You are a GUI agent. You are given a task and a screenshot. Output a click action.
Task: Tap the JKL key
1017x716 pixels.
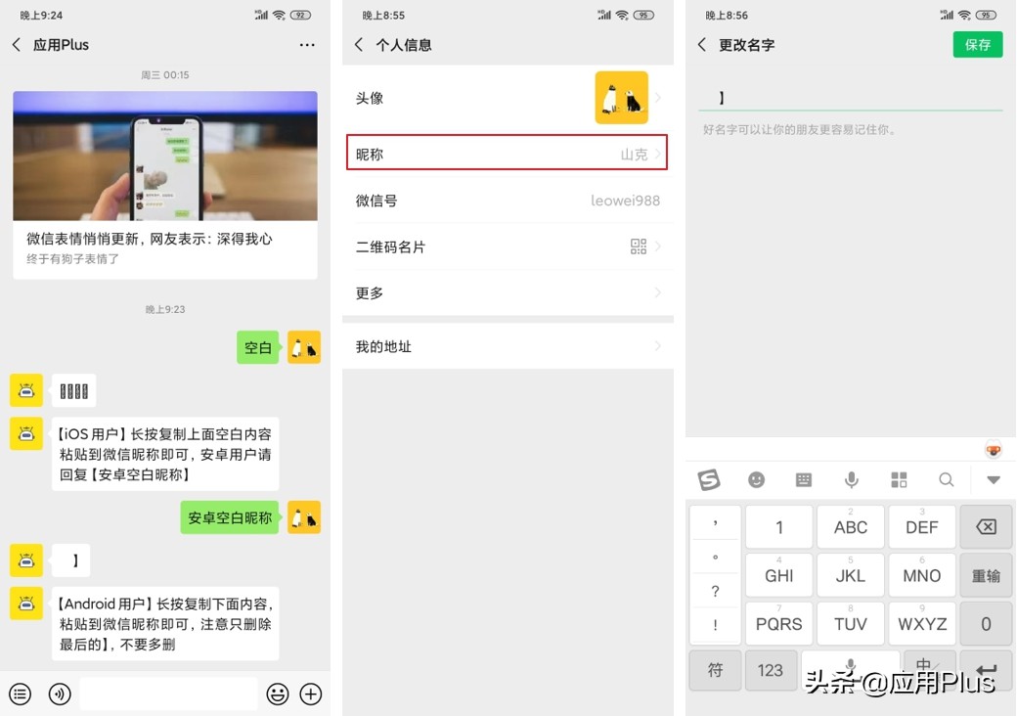click(x=851, y=575)
